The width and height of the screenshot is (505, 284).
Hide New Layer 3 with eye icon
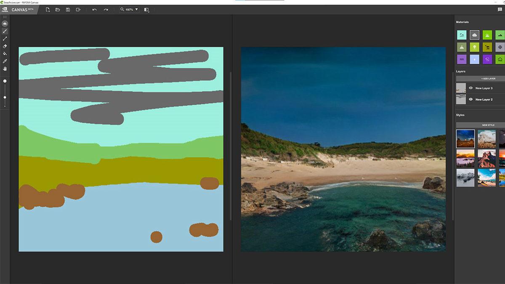pyautogui.click(x=470, y=88)
